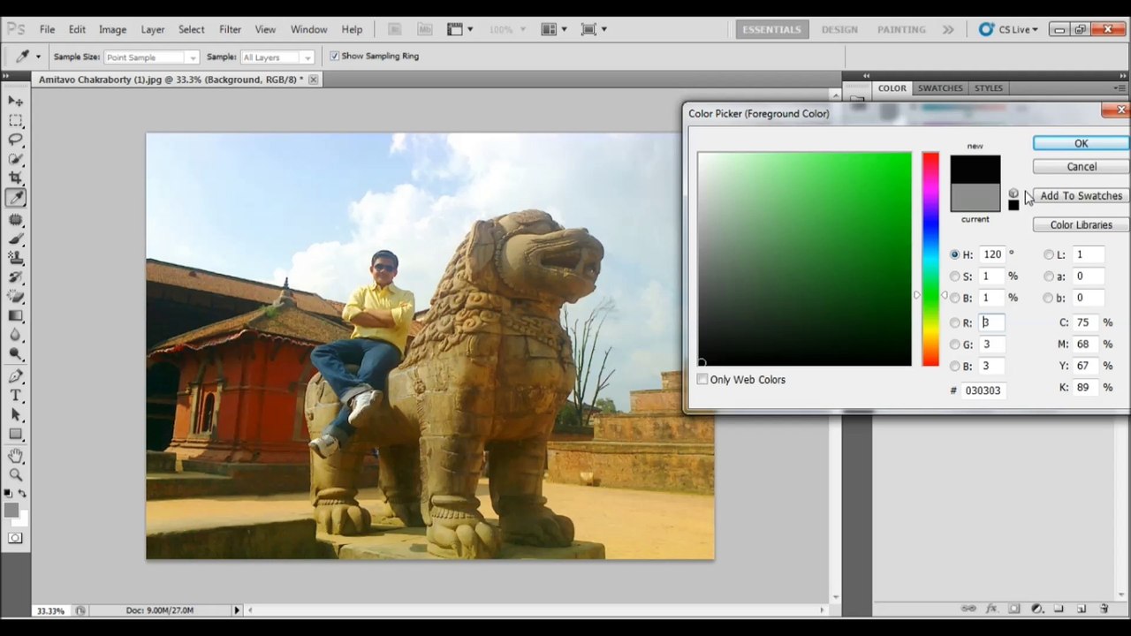Select the Crop tool
This screenshot has height=636, width=1131.
pos(16,178)
